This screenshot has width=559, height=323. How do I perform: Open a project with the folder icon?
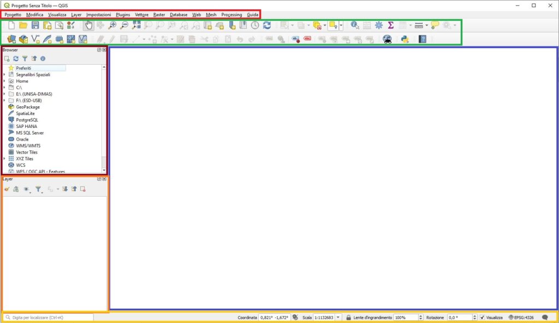[x=23, y=25]
